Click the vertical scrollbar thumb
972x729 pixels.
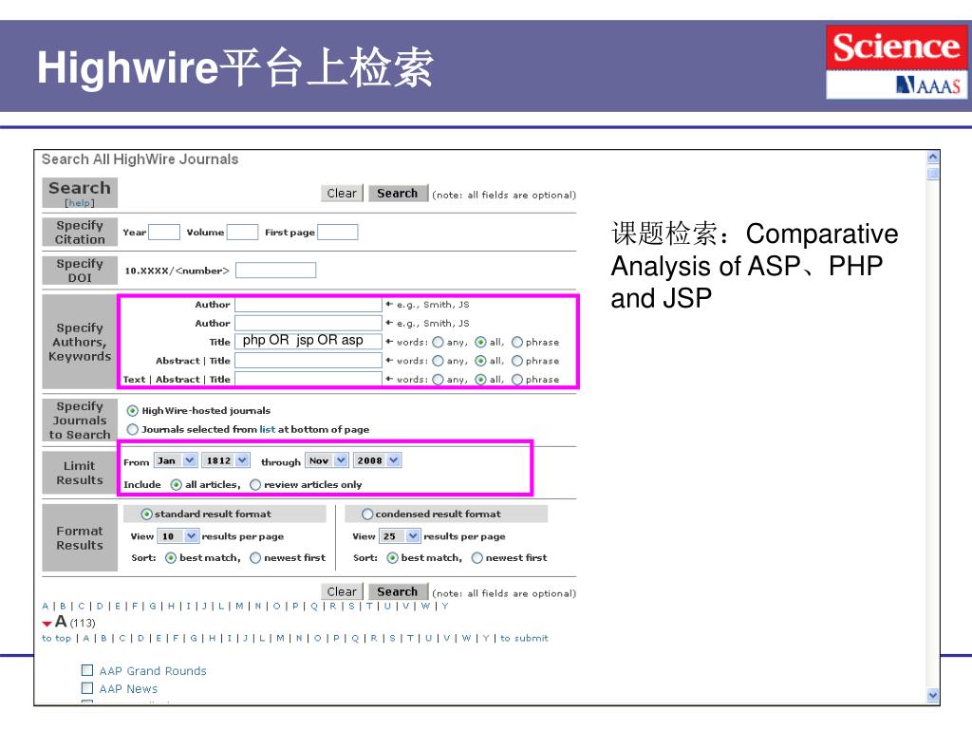click(933, 174)
